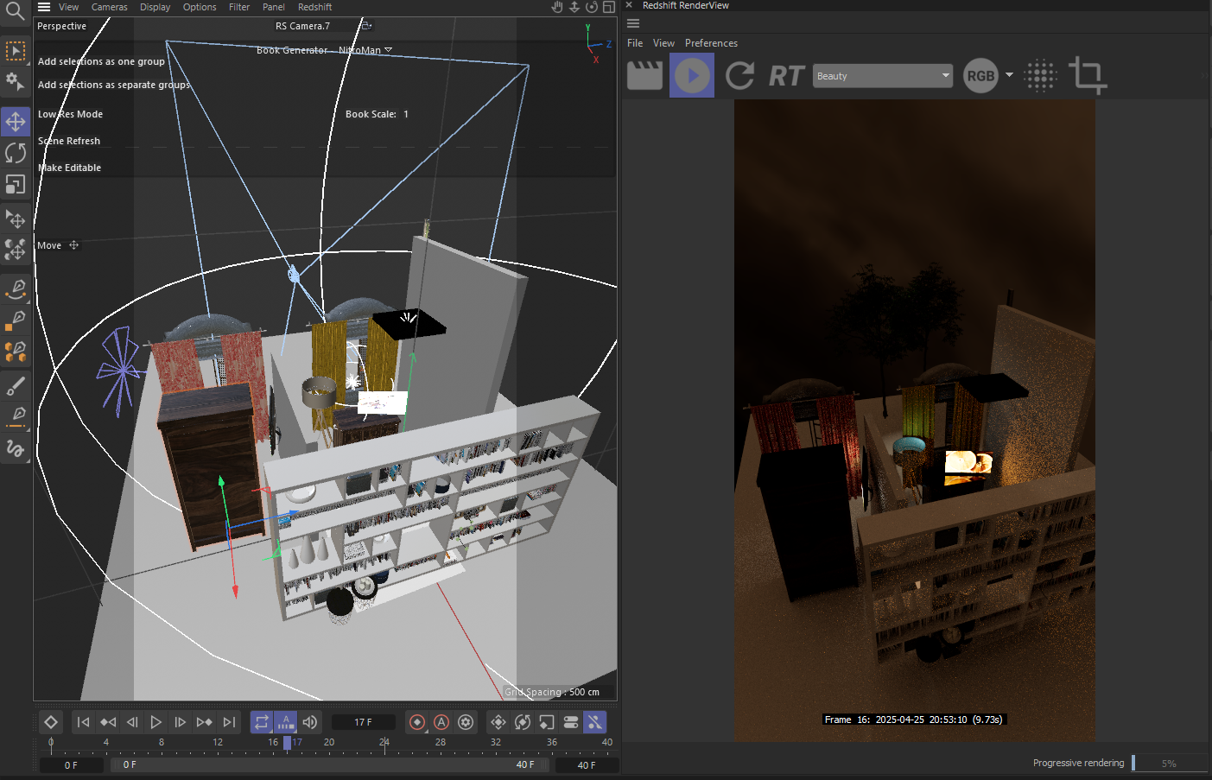Screen dimensions: 1212x780
Task: Click the current frame field 17 F
Action: (x=364, y=722)
